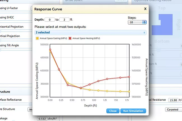
Task: Click the Surface Reflectance slider handle
Action: pos(31,104)
